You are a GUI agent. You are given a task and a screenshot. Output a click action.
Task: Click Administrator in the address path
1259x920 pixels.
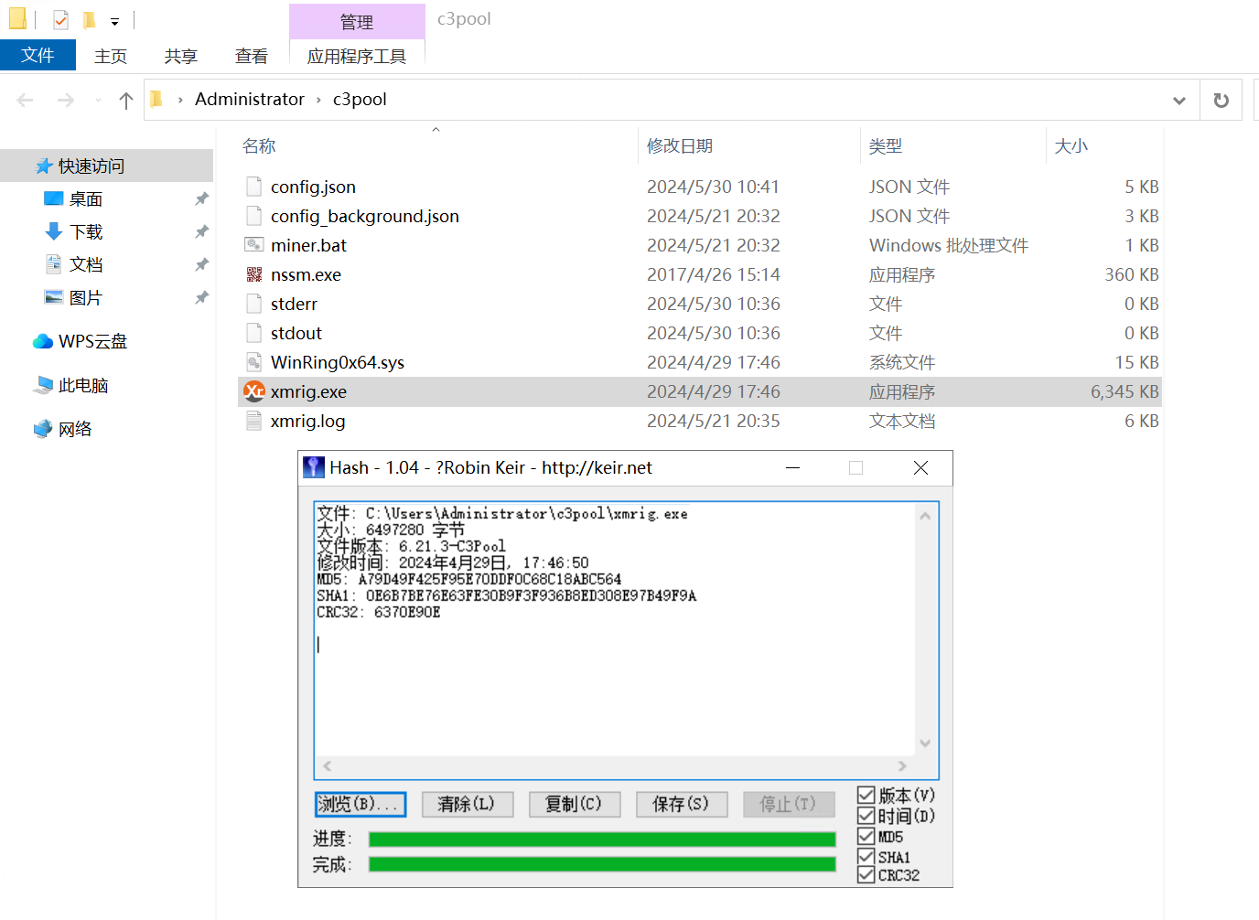point(250,99)
